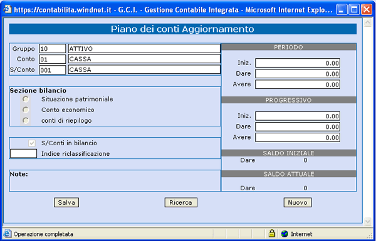376x241 pixels.
Task: Click the scrollbar down arrow
Action: (x=368, y=220)
